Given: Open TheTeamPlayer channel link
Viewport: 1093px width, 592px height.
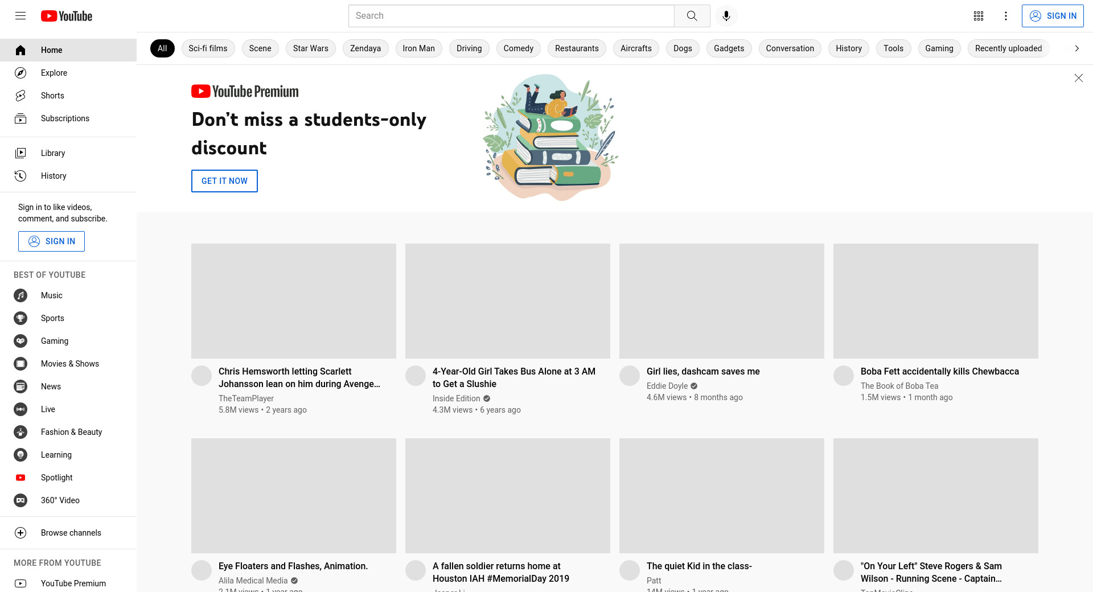Looking at the screenshot, I should click(x=246, y=398).
